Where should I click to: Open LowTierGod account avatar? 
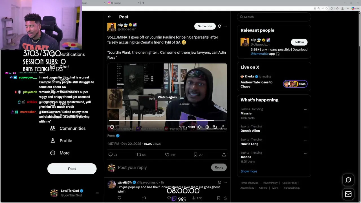click(54, 193)
